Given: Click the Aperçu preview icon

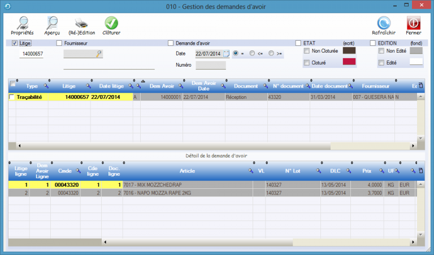Looking at the screenshot, I should [x=52, y=23].
